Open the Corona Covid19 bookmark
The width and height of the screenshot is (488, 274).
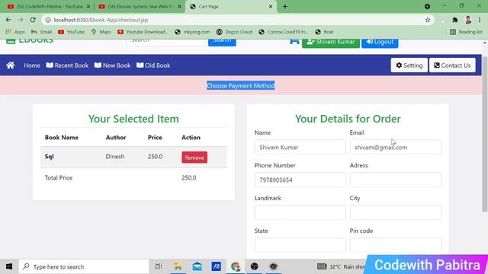click(283, 32)
